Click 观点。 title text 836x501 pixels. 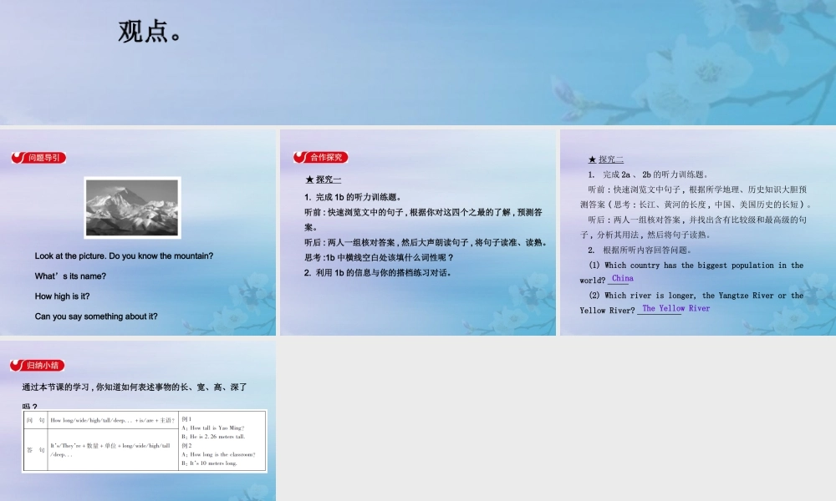pos(150,31)
